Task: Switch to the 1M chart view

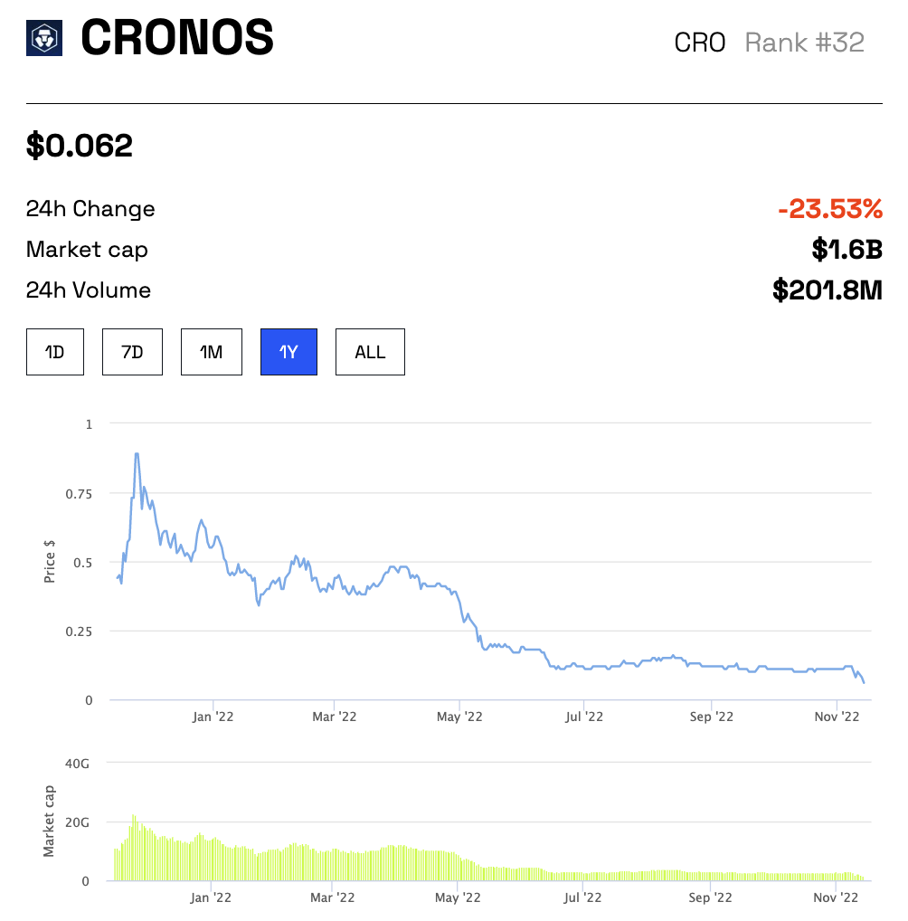Action: (211, 352)
